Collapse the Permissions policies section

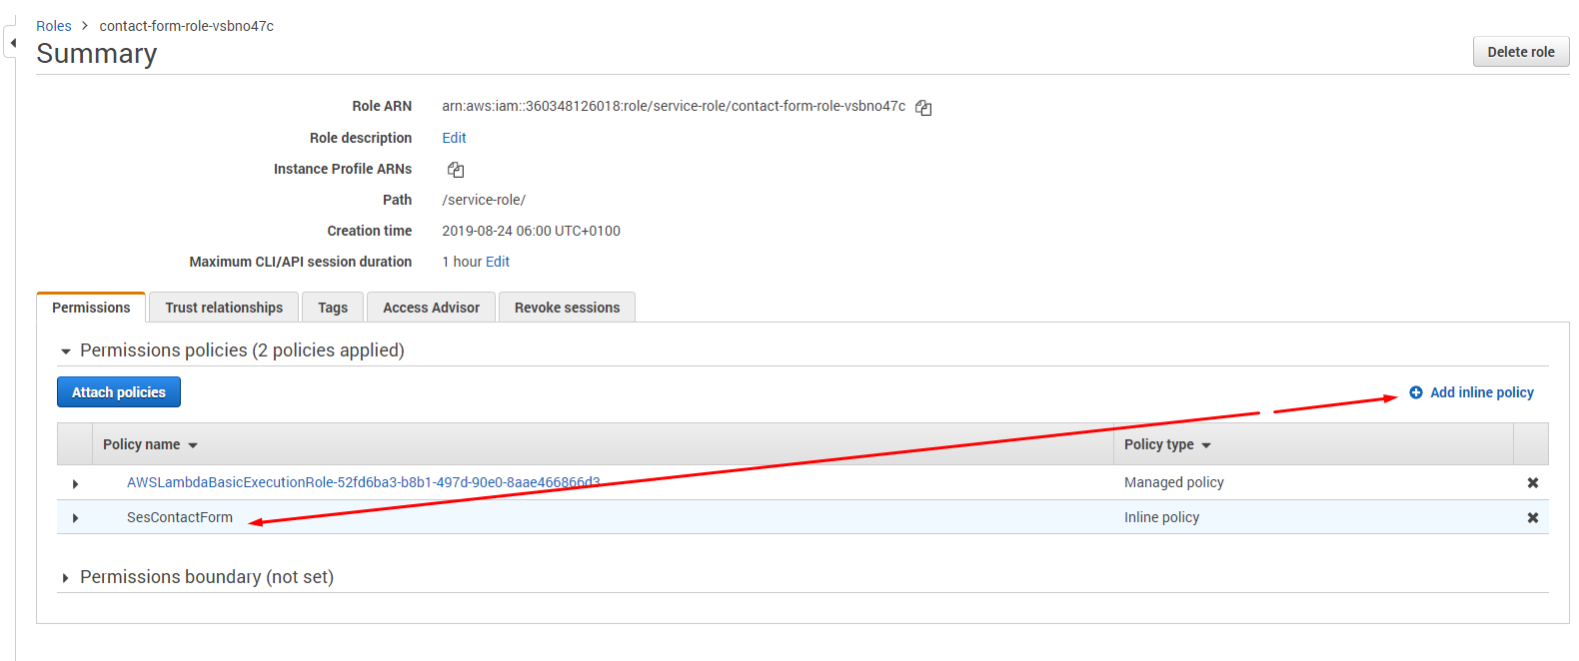66,351
